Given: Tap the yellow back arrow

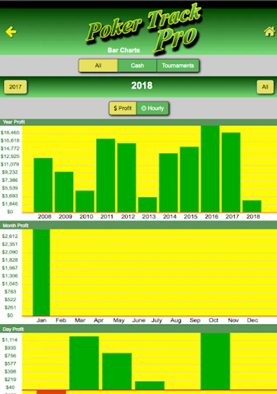Looking at the screenshot, I should click(x=11, y=32).
